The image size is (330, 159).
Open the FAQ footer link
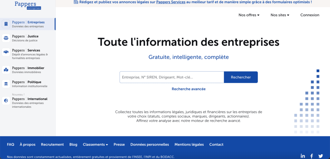click(x=11, y=145)
